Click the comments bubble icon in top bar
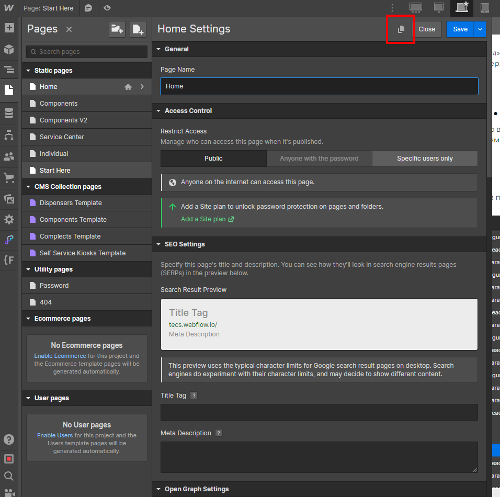Screen dimensions: 500x497 tap(88, 8)
